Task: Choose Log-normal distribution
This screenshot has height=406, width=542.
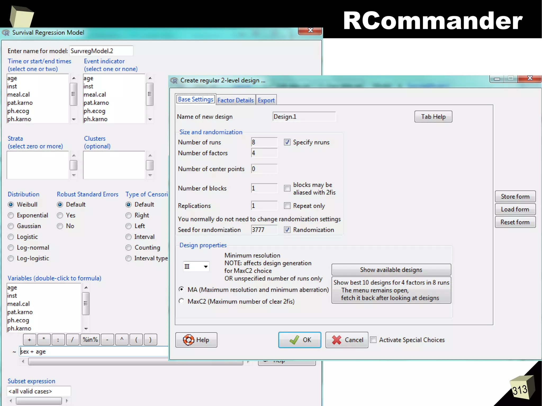Action: pyautogui.click(x=11, y=248)
